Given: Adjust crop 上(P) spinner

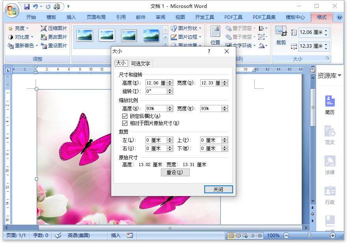Looking at the screenshot, I should [x=225, y=140].
